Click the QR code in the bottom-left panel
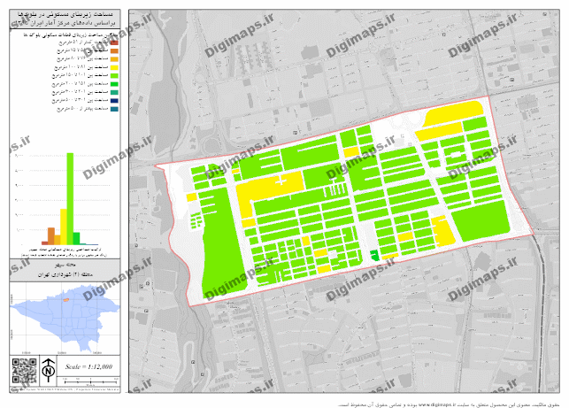This screenshot has width=569, height=408. pyautogui.click(x=24, y=371)
